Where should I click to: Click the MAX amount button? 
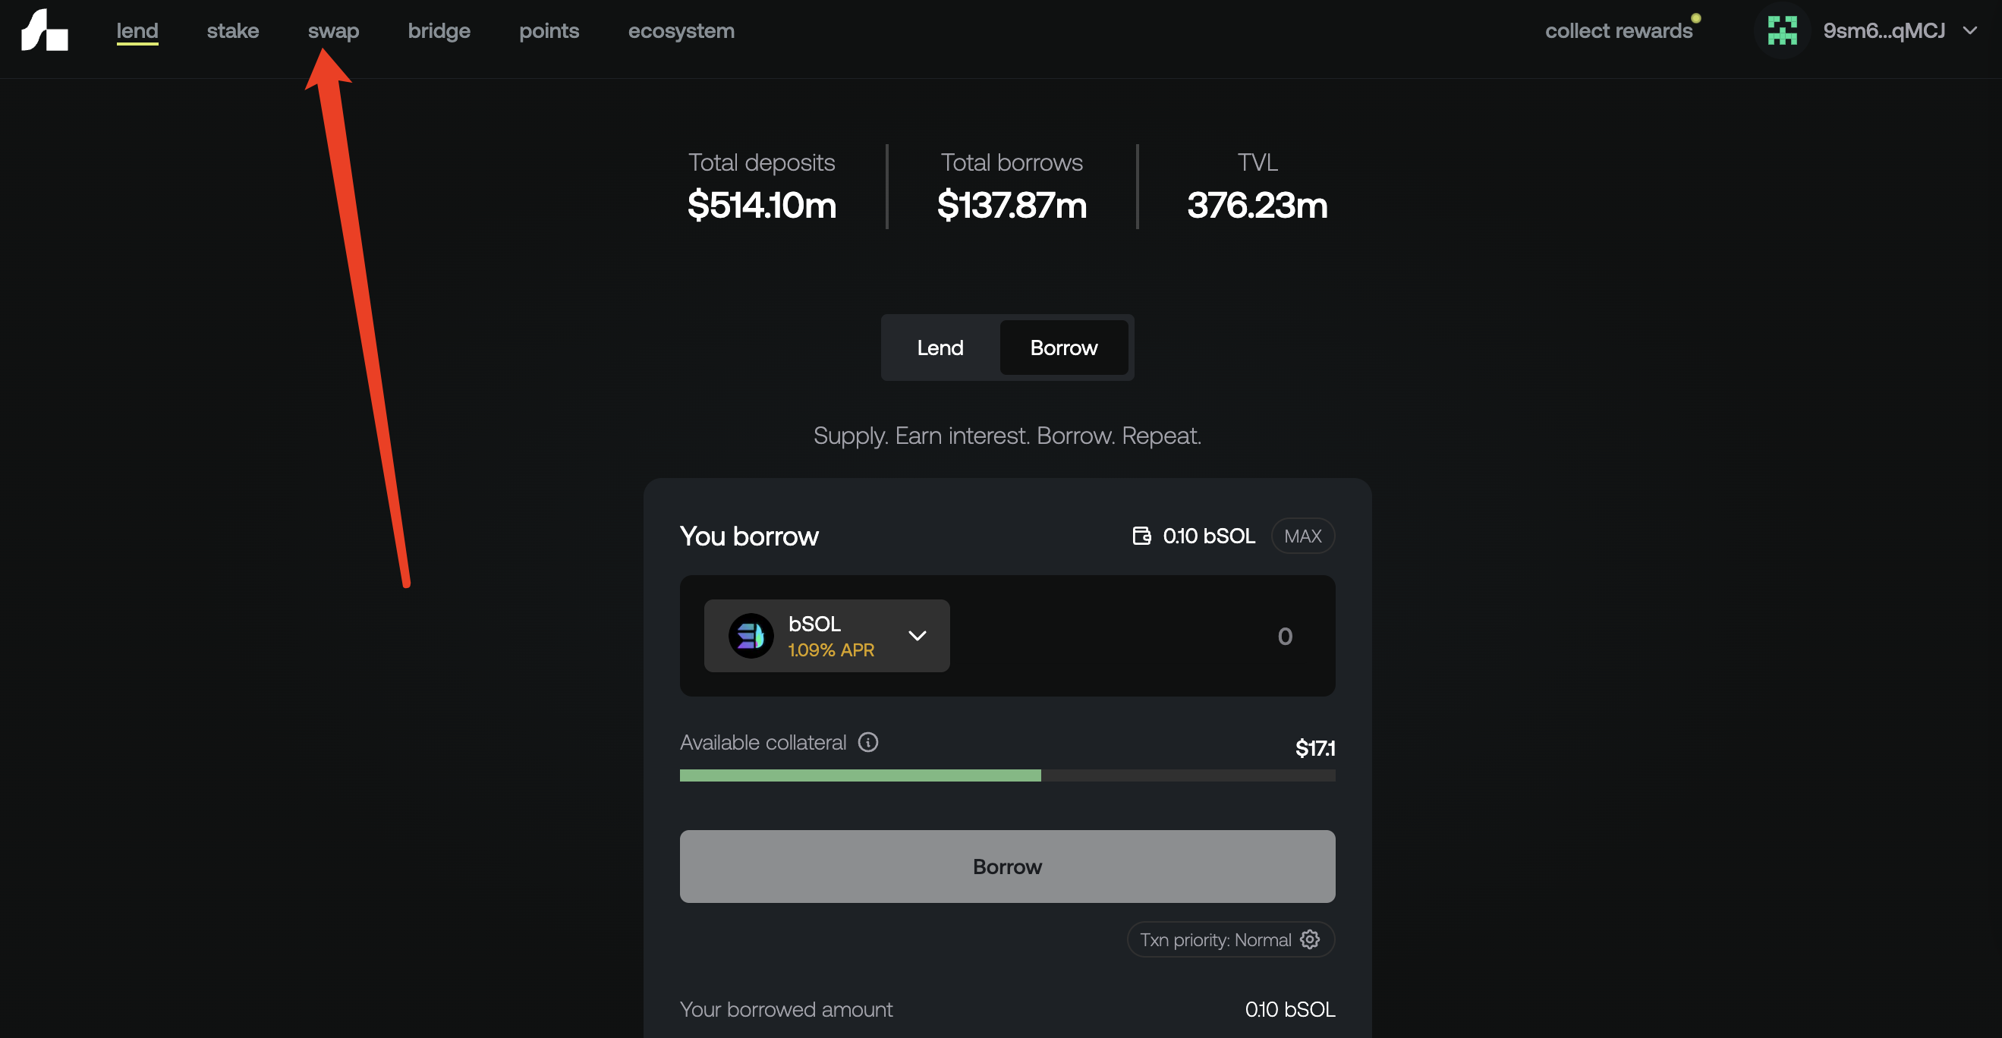(x=1302, y=536)
